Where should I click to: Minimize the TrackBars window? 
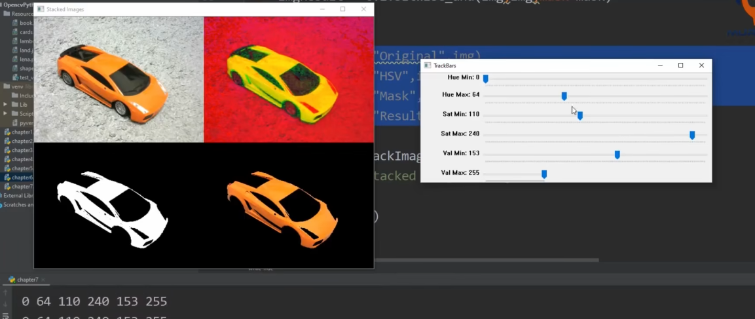(660, 66)
